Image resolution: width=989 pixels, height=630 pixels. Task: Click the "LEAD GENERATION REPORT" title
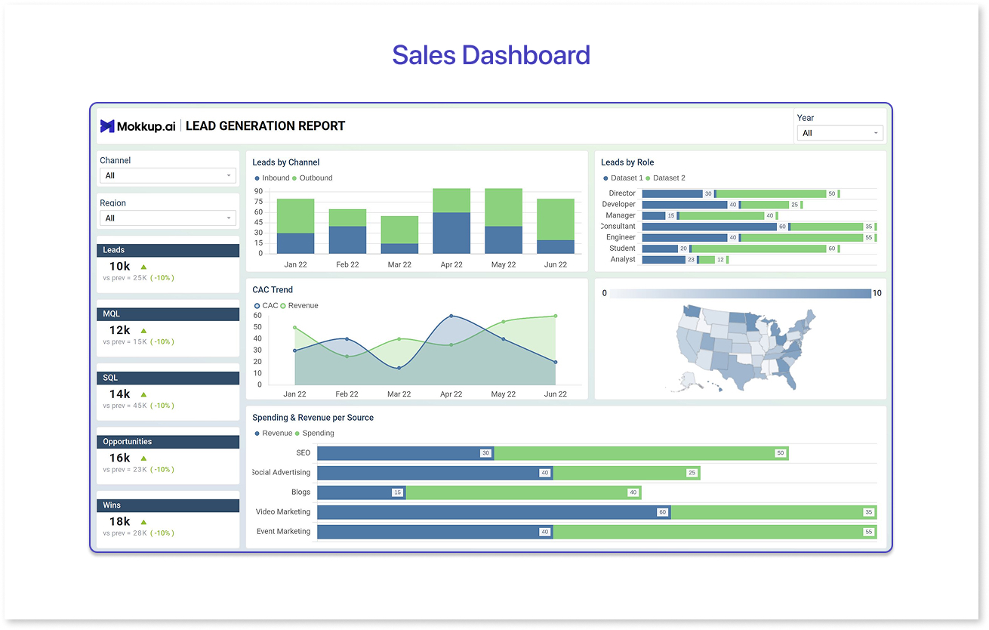pos(265,126)
